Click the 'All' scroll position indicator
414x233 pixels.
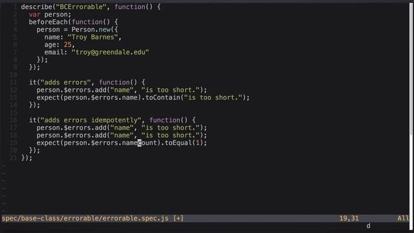[403, 219]
